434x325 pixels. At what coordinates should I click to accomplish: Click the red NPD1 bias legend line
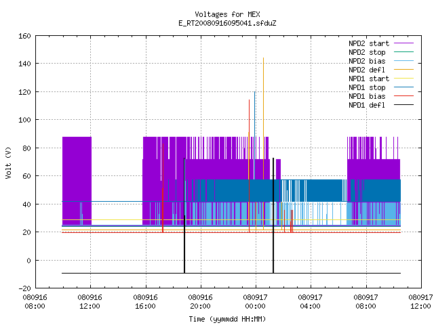404,96
